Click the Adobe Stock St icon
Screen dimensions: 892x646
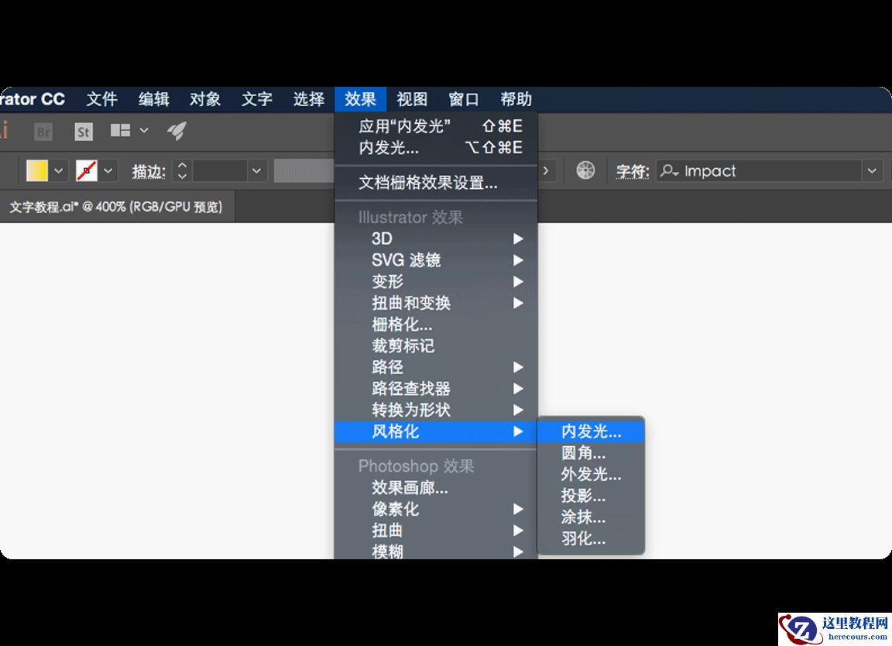(x=83, y=132)
